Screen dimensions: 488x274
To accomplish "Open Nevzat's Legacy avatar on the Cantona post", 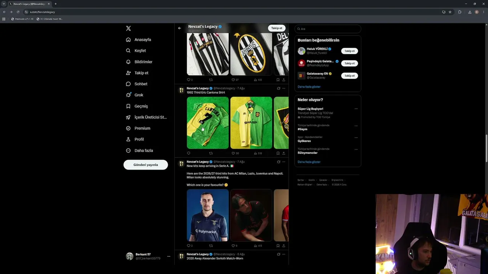I will pos(181,90).
